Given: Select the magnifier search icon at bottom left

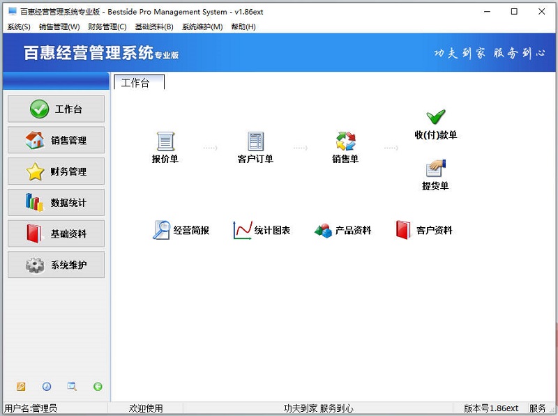Looking at the screenshot, I should point(72,386).
